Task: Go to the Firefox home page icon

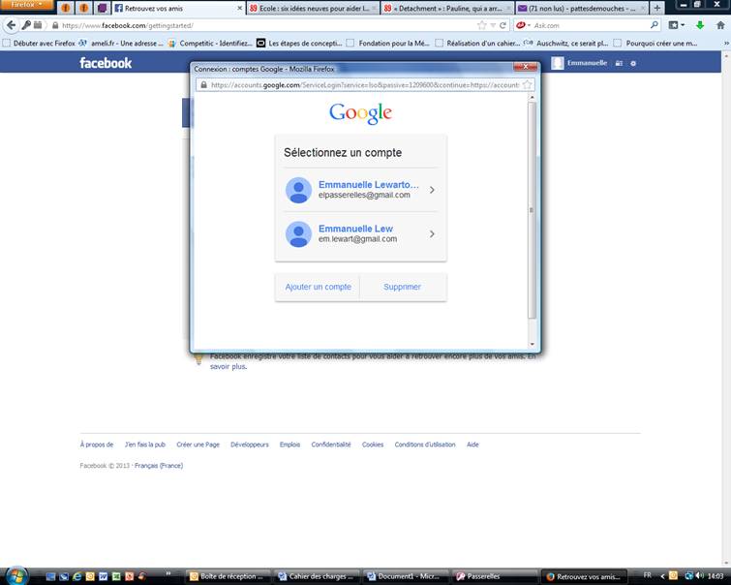Action: (720, 25)
